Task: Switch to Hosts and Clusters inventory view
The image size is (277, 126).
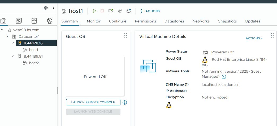Action: click(x=3, y=21)
